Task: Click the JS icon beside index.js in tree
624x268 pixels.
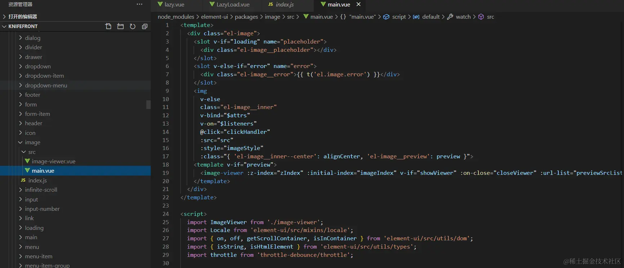Action: 23,180
